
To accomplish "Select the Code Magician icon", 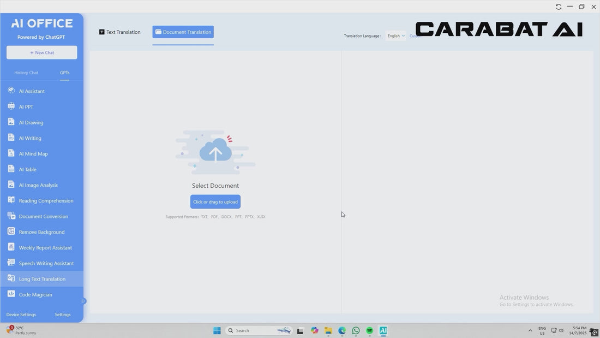I will (x=11, y=294).
